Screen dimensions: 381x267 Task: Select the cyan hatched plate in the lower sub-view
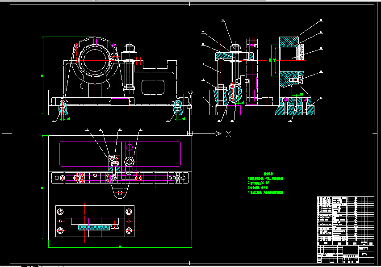(x=94, y=227)
